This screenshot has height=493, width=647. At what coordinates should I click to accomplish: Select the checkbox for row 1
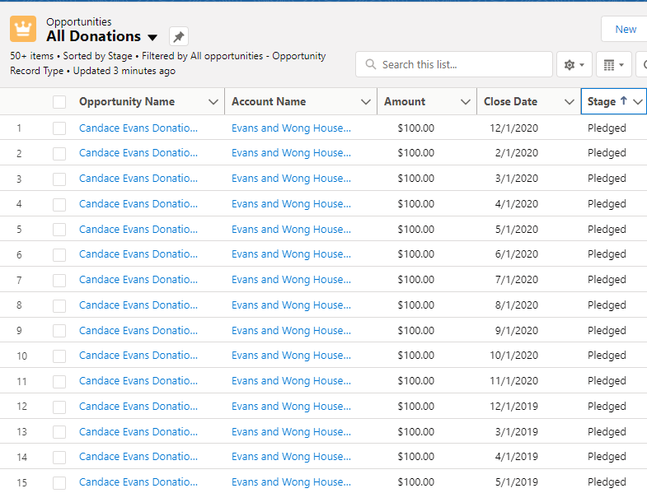[x=59, y=128]
